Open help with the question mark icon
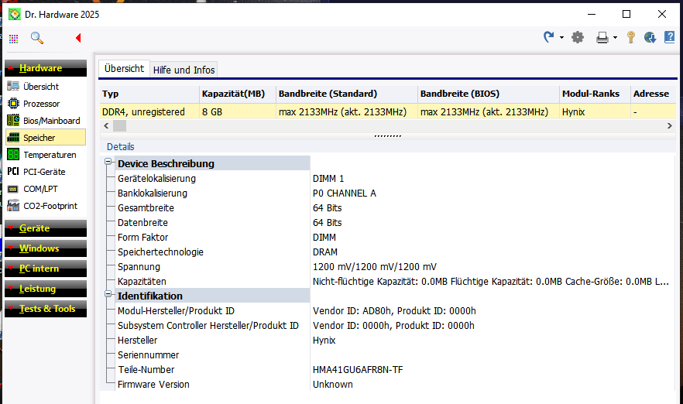The image size is (683, 404). coord(670,37)
